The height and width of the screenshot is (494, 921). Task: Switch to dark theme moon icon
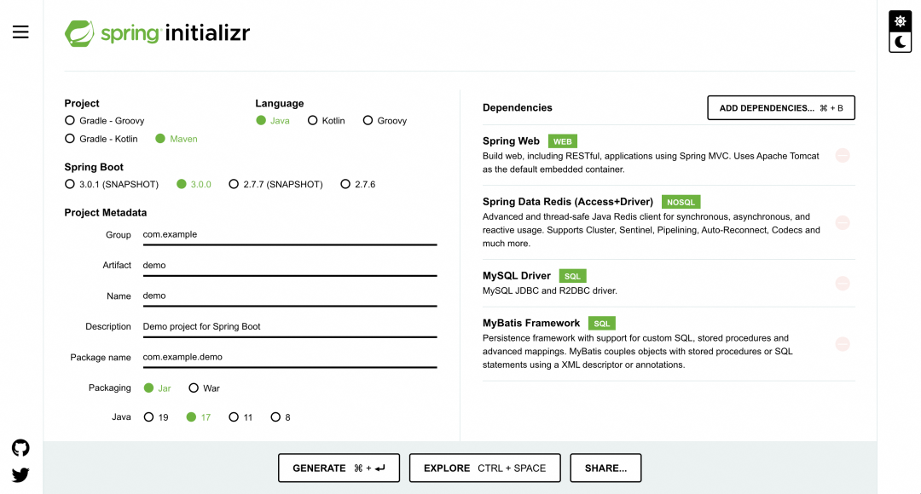[900, 42]
